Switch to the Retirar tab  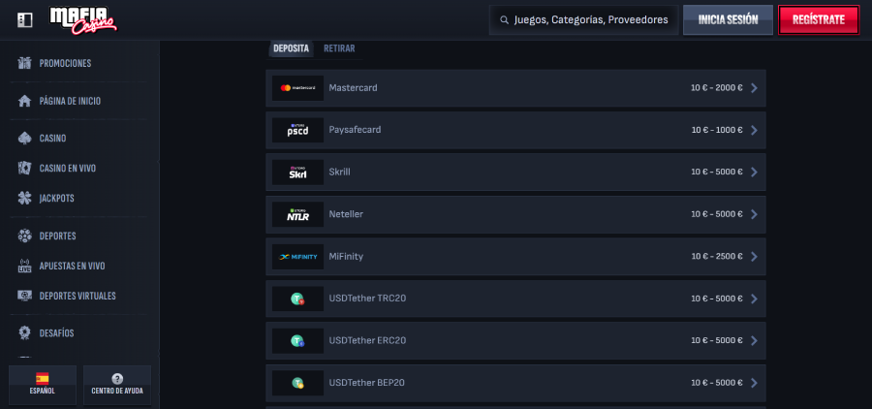click(339, 48)
